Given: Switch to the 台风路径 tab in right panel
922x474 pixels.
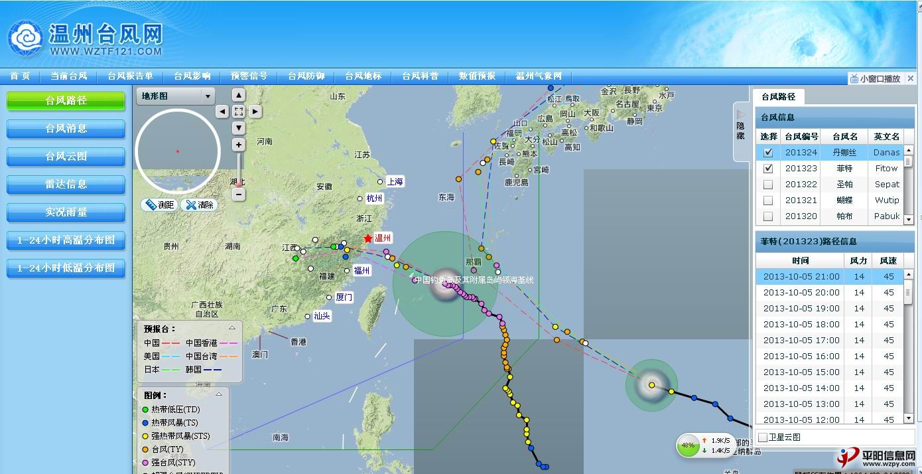Looking at the screenshot, I should [779, 97].
